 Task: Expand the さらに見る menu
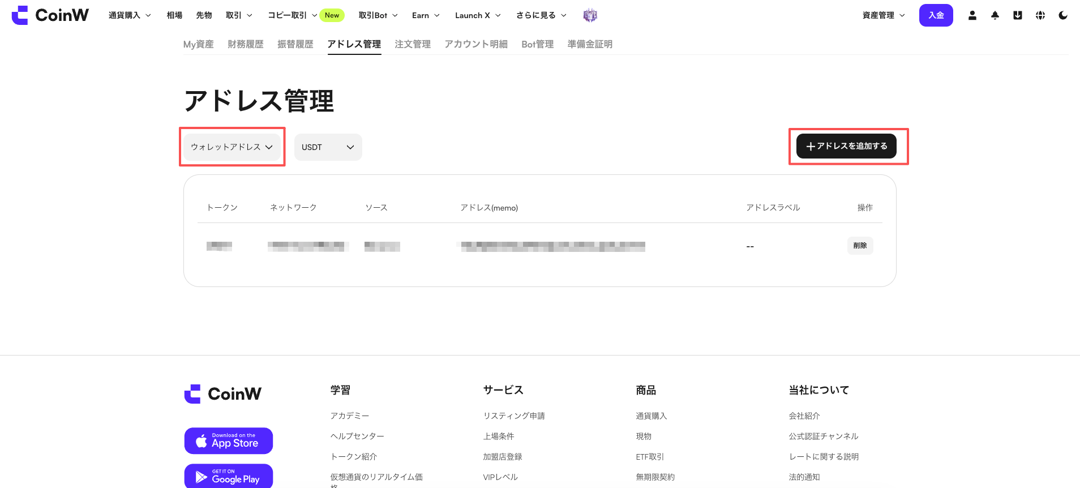pos(541,15)
